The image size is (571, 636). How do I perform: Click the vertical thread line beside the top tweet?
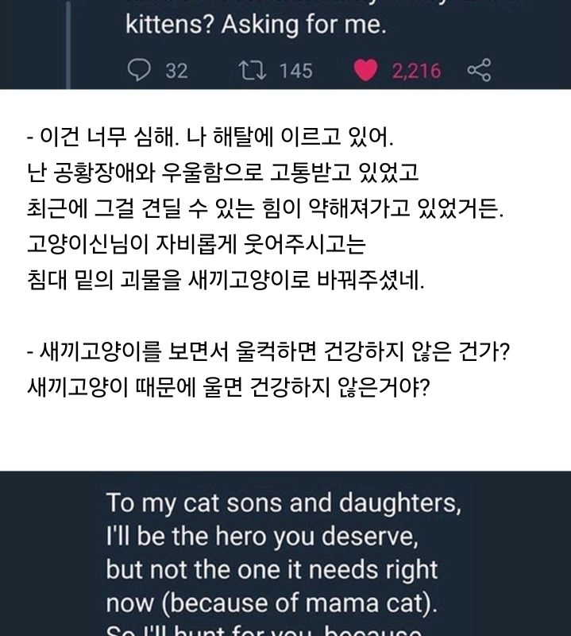[x=69, y=40]
